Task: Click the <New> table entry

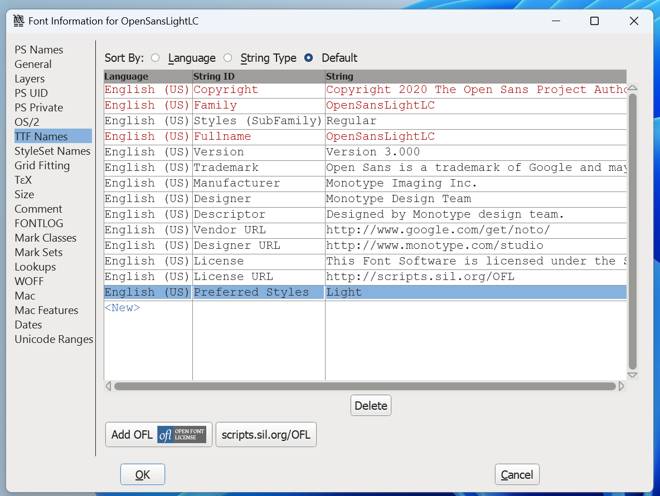Action: click(x=123, y=308)
